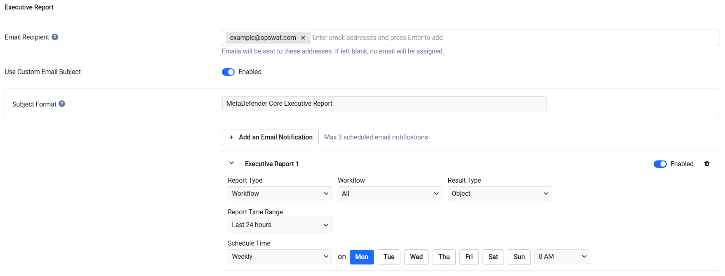Click the Schedule Time label
The height and width of the screenshot is (276, 725).
coord(249,244)
